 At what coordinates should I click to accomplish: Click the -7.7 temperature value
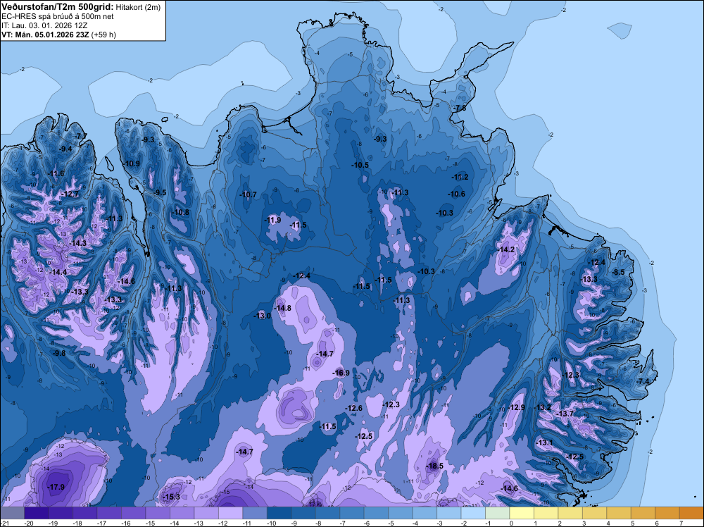pyautogui.click(x=81, y=136)
